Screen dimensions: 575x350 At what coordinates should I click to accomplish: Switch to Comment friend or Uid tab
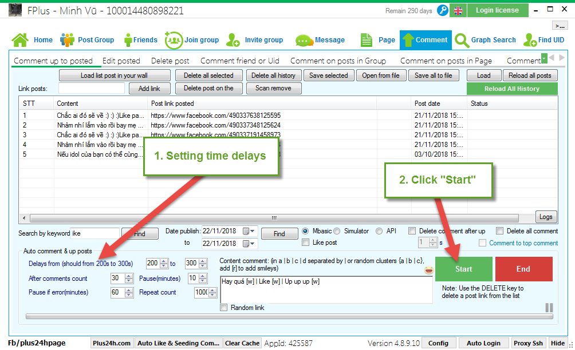tap(240, 61)
